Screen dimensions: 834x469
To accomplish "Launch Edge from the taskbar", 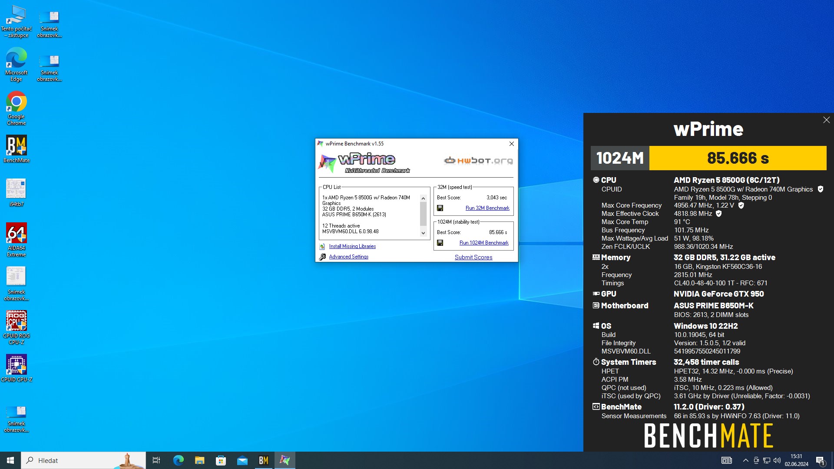I will pos(178,460).
